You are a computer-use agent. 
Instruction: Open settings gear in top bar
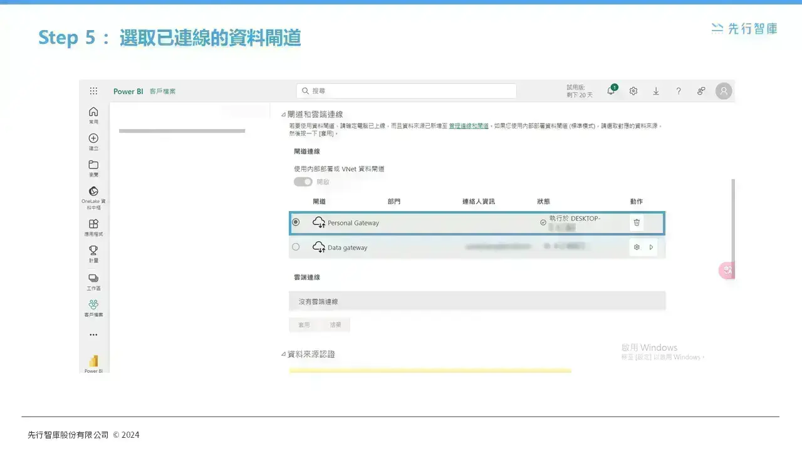pos(633,91)
